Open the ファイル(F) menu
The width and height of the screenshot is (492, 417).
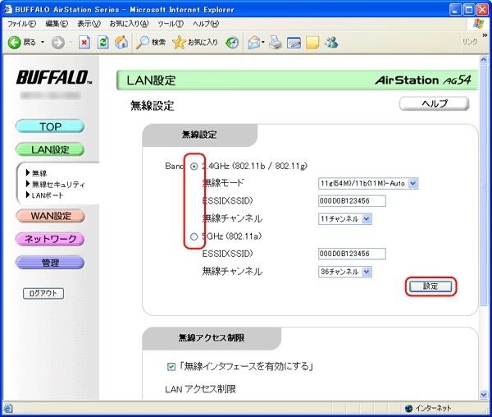[x=22, y=23]
